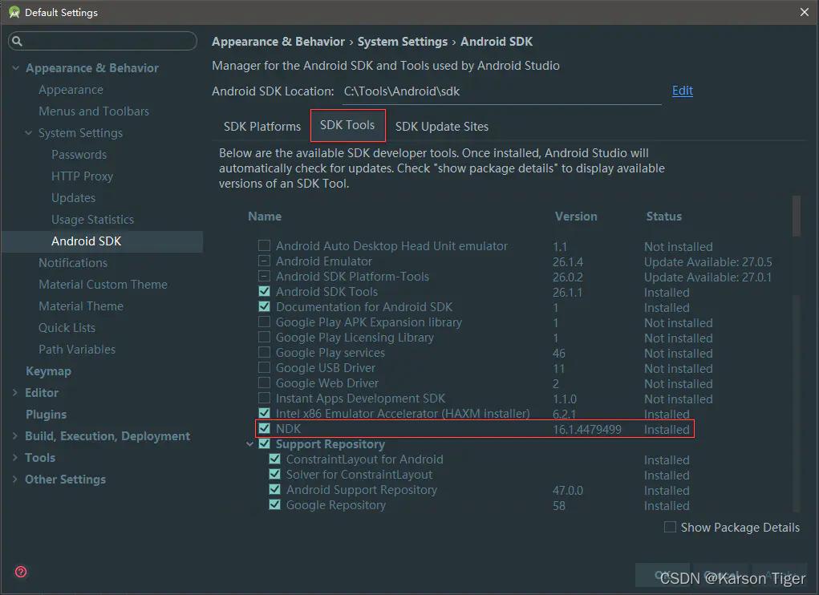
Task: Expand the Editor section
Action: point(15,392)
